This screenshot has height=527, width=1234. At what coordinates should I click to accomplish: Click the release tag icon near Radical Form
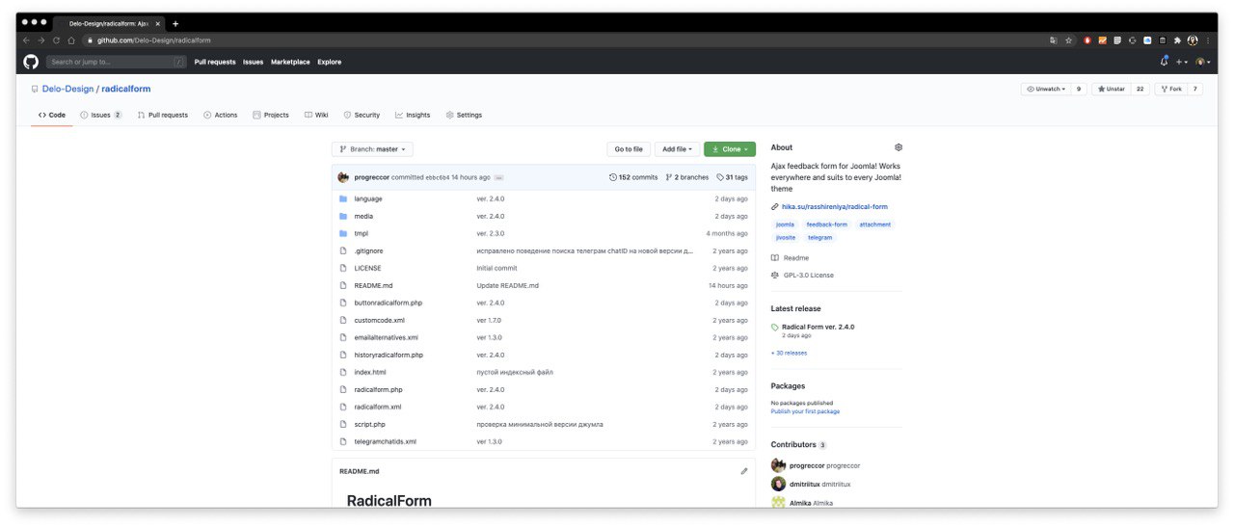pyautogui.click(x=775, y=328)
